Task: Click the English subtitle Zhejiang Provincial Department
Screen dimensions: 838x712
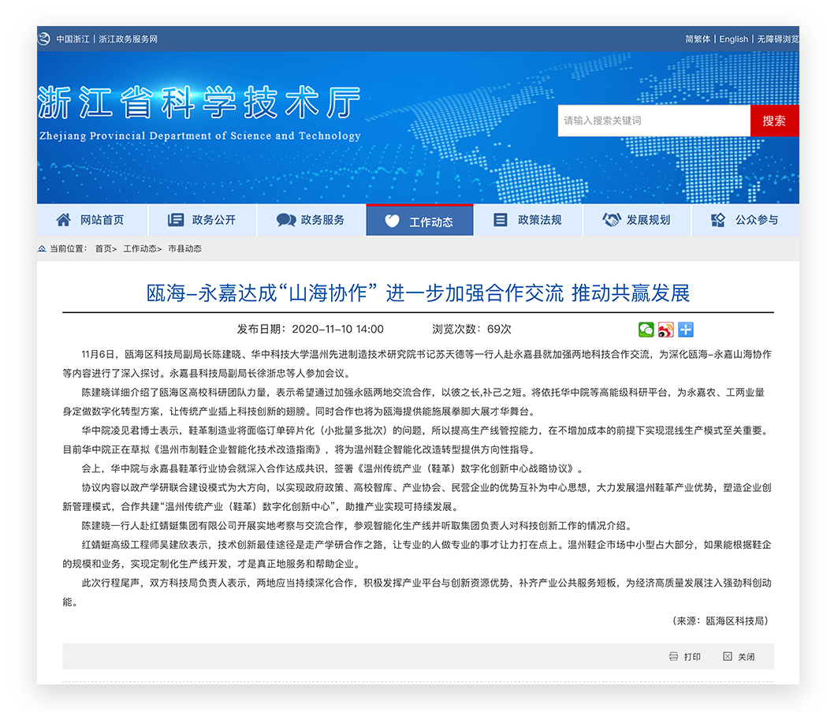Action: (x=200, y=136)
